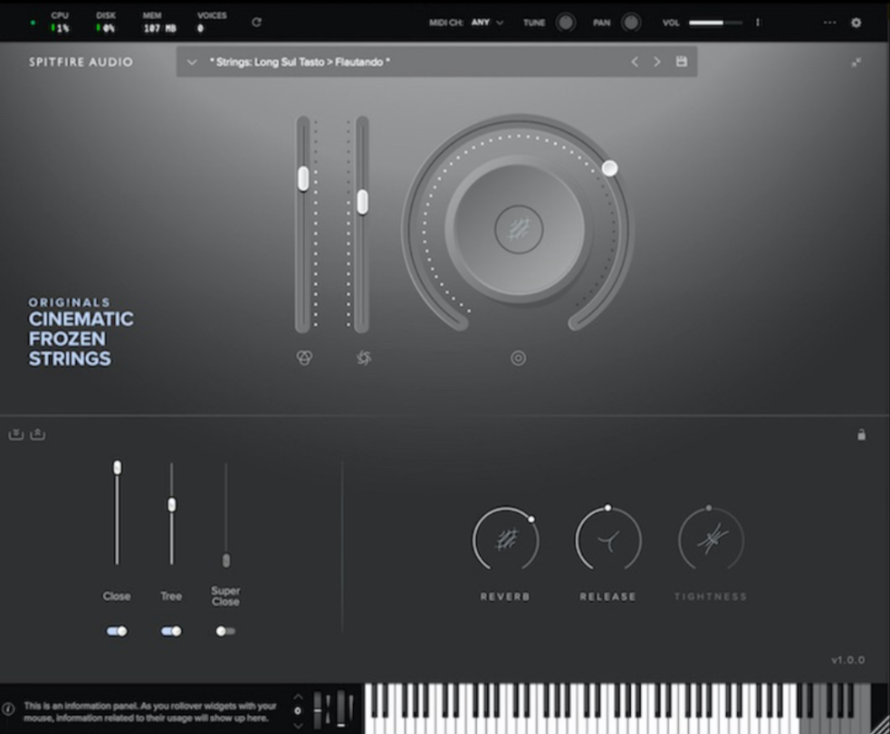Click the save mixer preset icon
Viewport: 890px width, 734px height.
click(x=37, y=434)
